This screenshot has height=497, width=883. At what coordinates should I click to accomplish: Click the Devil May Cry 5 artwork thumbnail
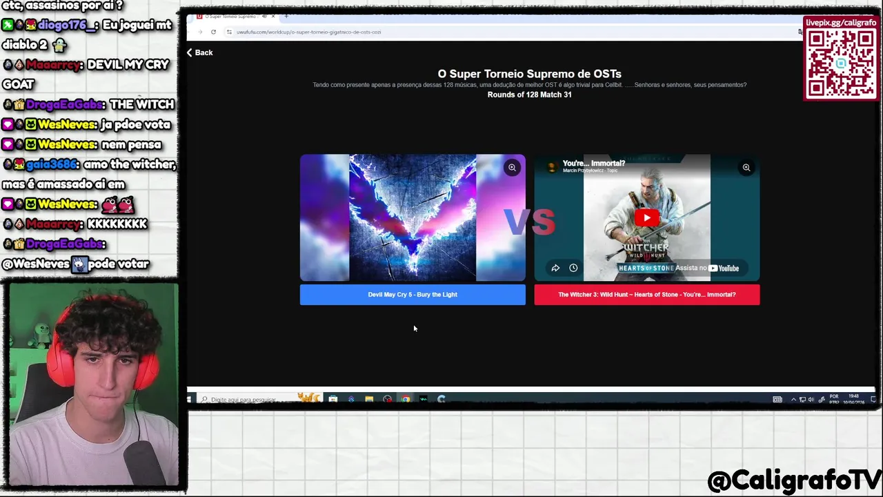(413, 217)
